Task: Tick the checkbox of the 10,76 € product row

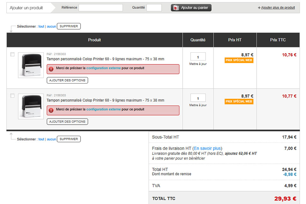Action: (x=12, y=54)
